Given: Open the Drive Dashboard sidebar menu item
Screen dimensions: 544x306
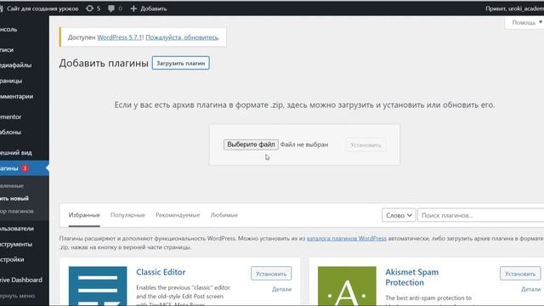Looking at the screenshot, I should 25,280.
